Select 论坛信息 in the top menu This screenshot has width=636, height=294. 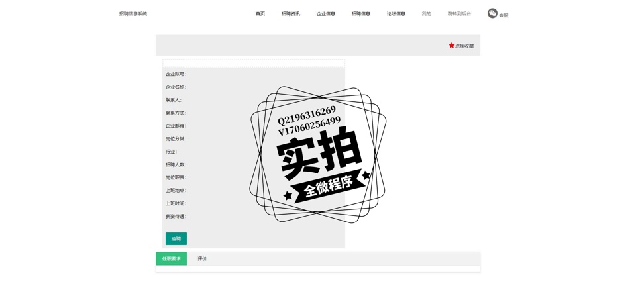[x=396, y=14]
